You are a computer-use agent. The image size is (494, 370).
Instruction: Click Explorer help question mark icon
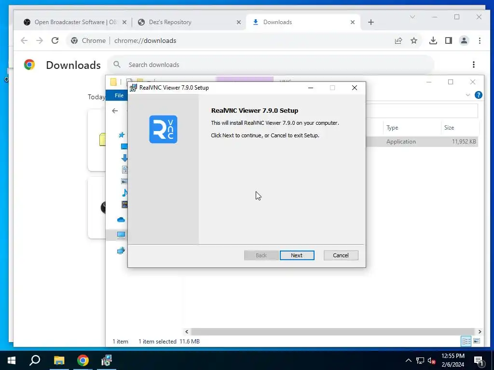tap(478, 95)
